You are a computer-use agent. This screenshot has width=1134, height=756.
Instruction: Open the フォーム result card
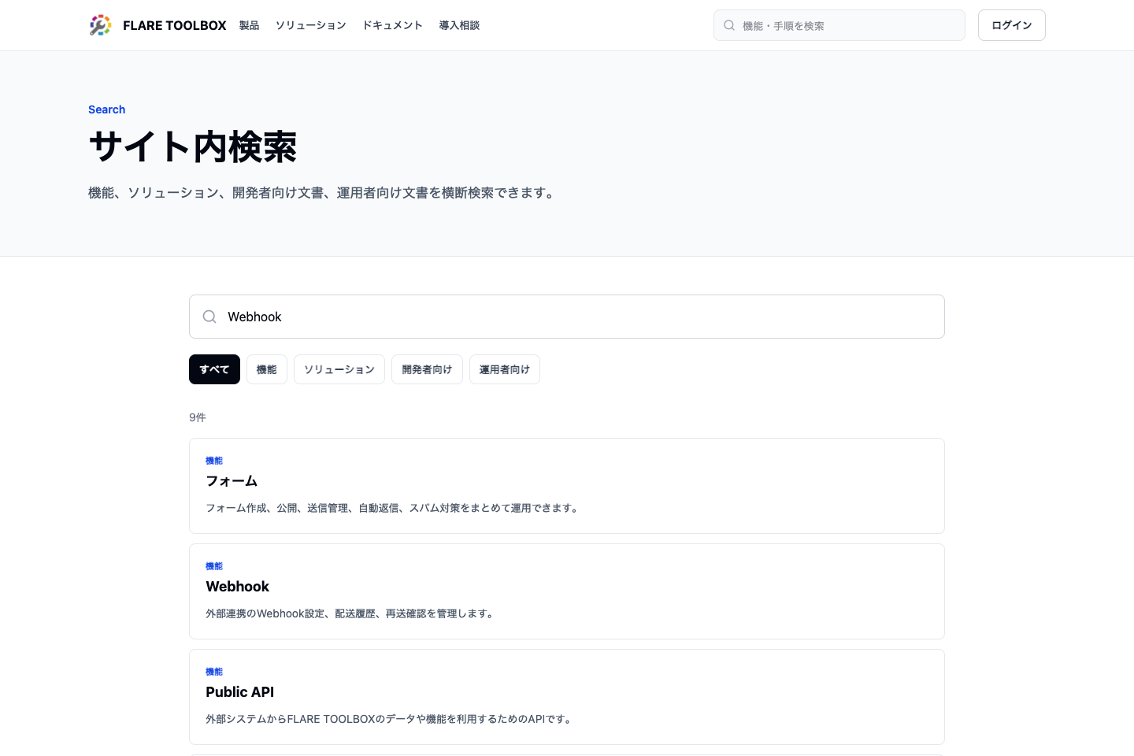click(567, 486)
